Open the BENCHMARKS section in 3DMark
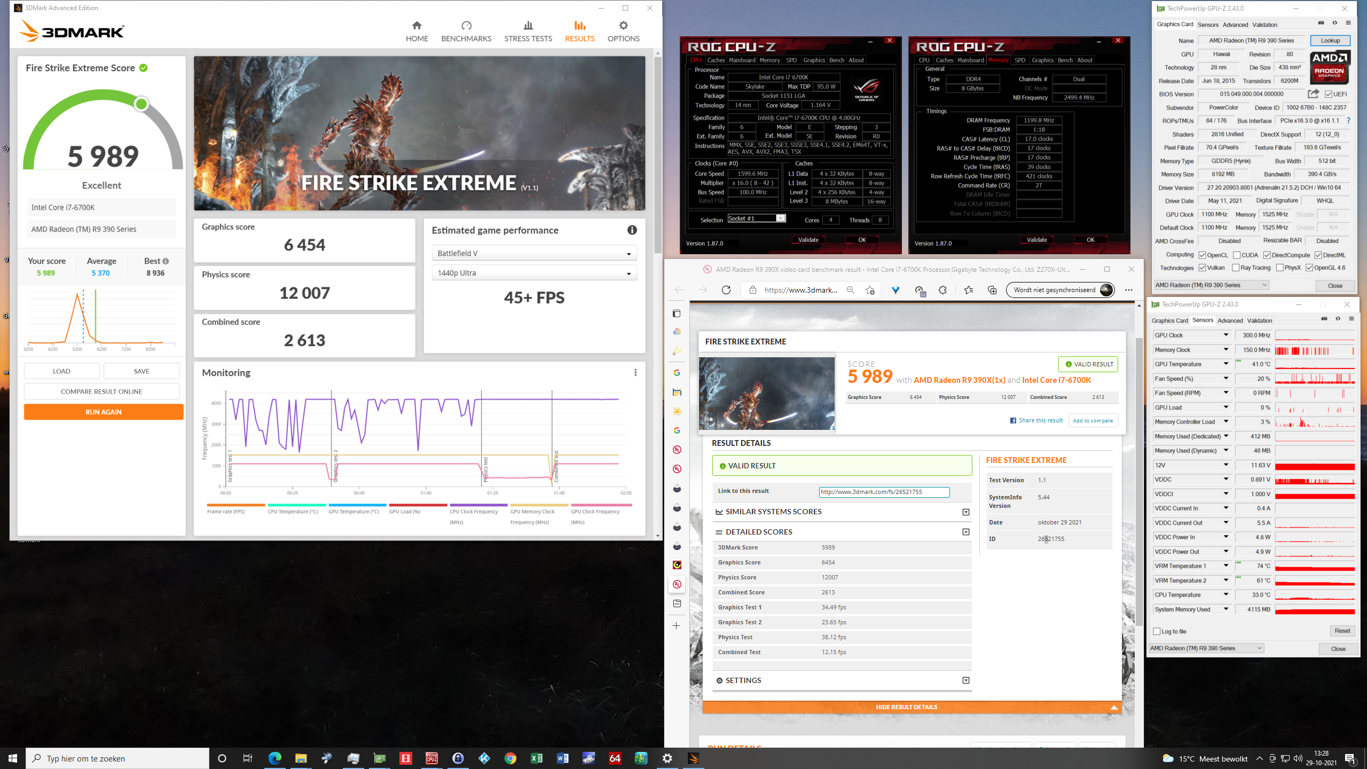Screen dimensions: 1367x769 (466, 32)
